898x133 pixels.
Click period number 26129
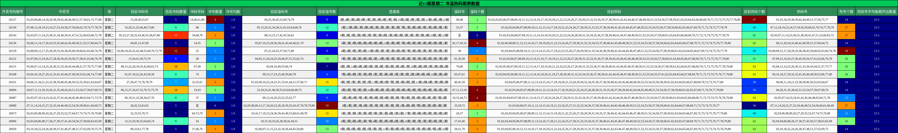tap(13, 51)
